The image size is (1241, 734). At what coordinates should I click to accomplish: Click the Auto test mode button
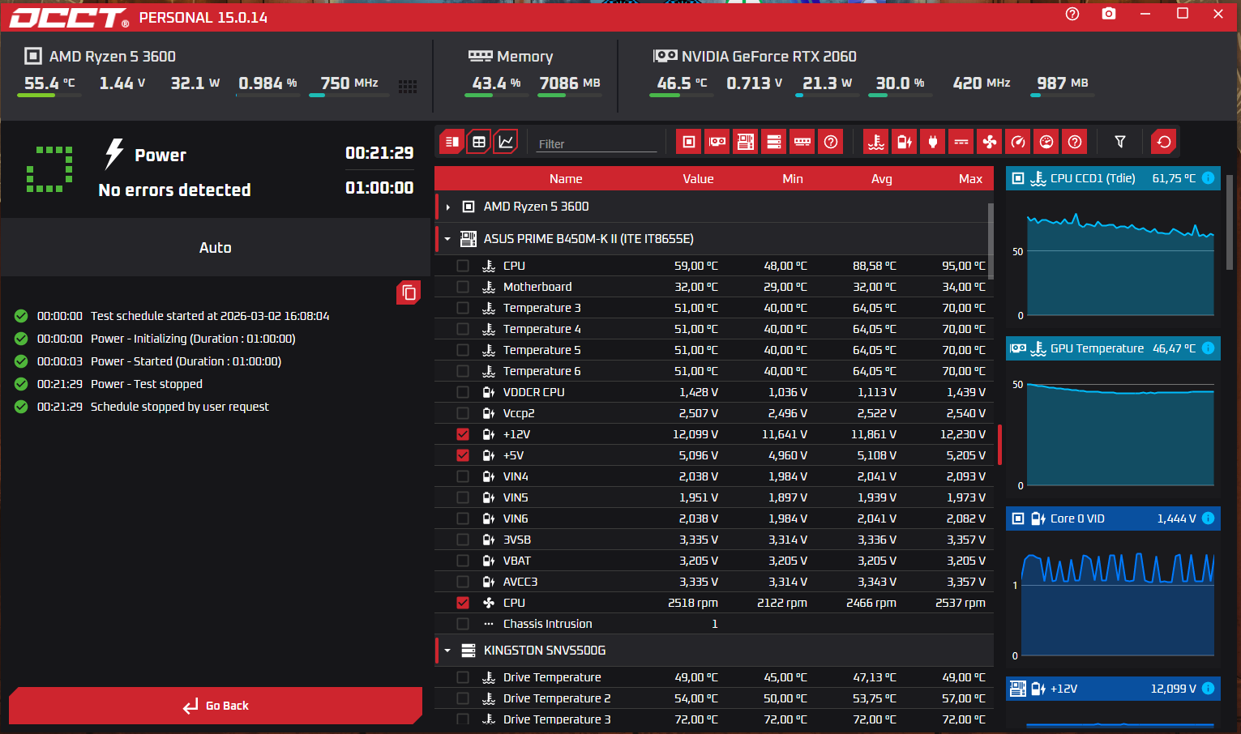tap(216, 248)
